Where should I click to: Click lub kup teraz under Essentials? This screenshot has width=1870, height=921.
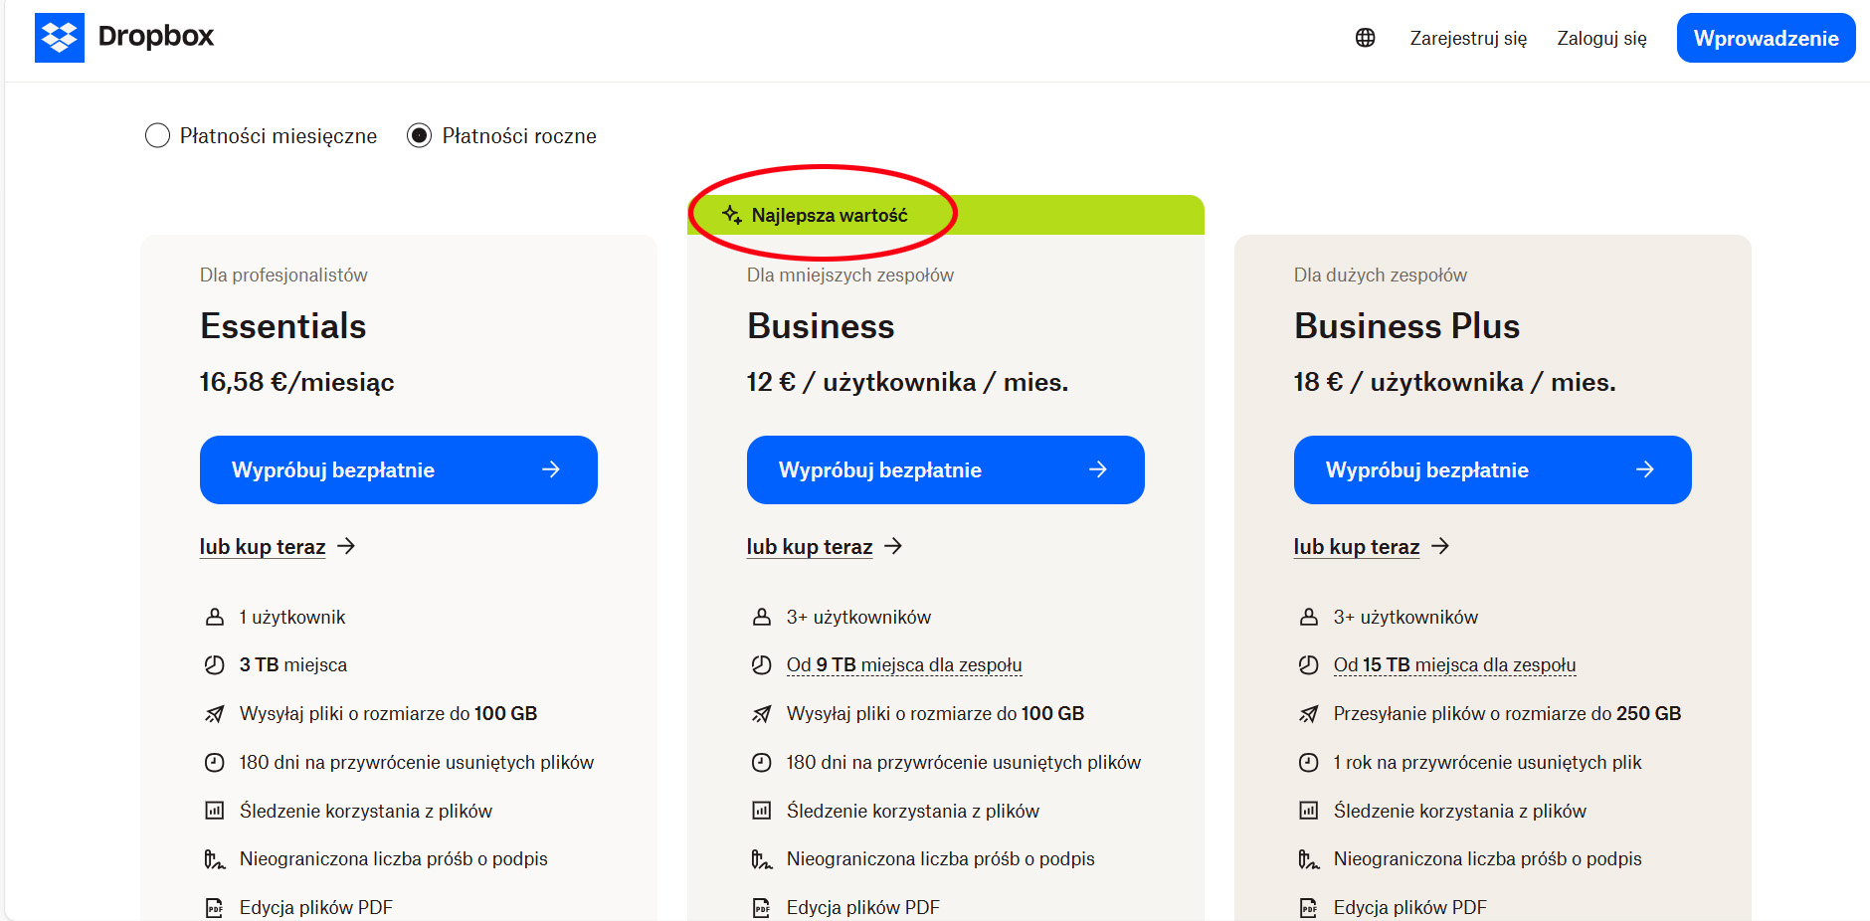click(278, 547)
